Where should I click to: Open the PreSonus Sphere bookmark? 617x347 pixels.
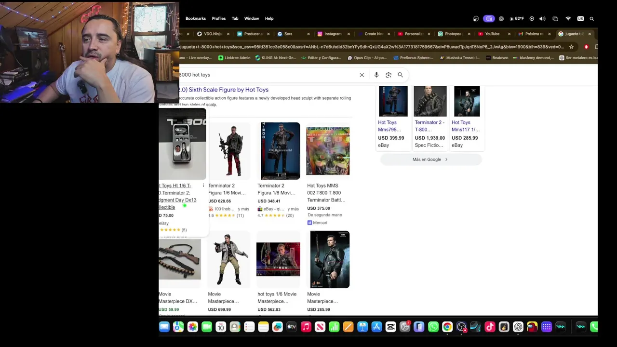pyautogui.click(x=413, y=58)
